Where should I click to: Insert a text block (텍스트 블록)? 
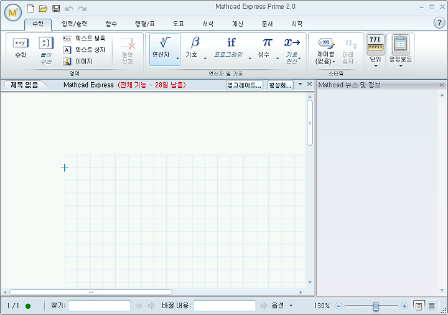point(84,39)
